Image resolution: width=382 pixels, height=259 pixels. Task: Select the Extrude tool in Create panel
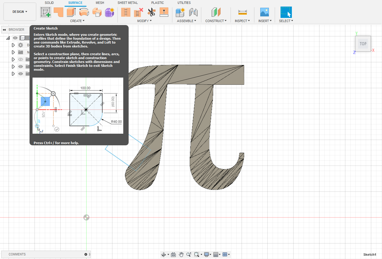pos(71,12)
